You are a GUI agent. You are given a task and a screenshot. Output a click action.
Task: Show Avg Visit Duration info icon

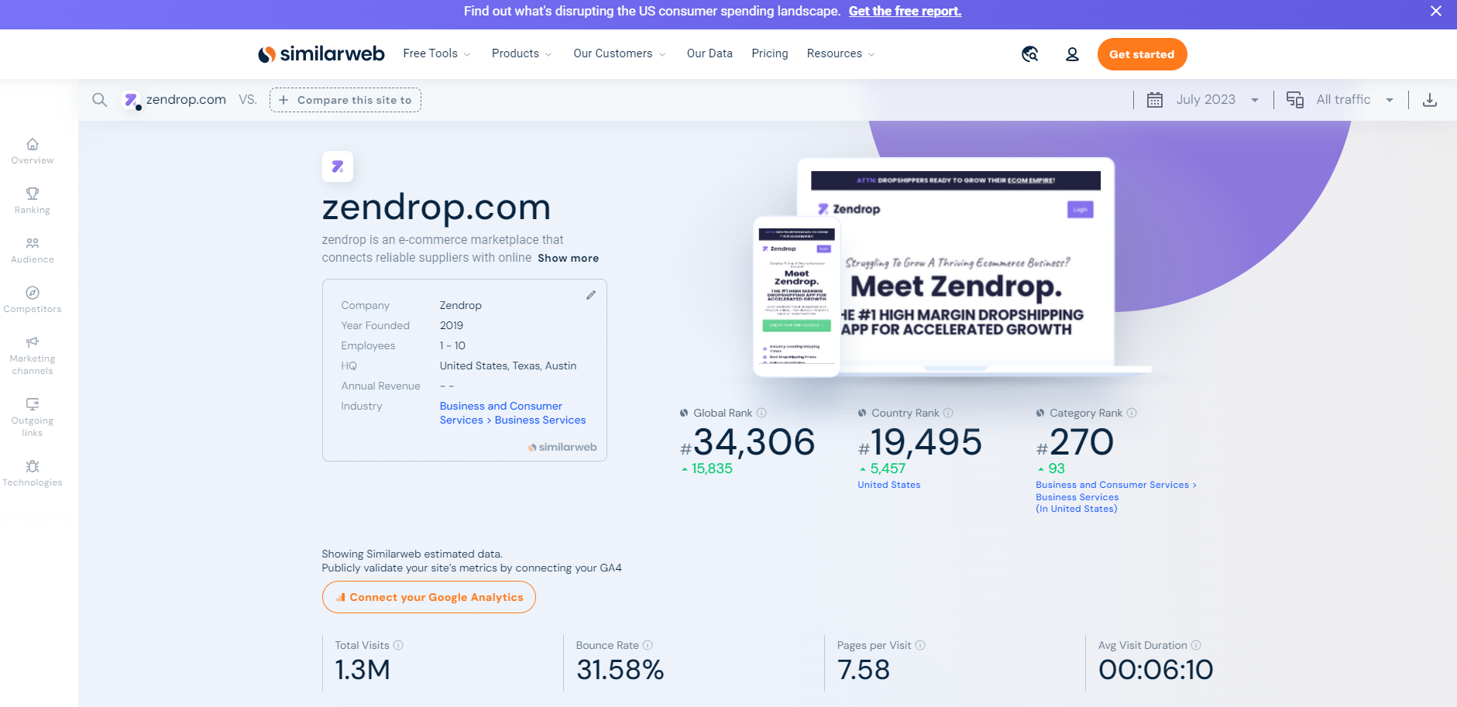click(x=1196, y=645)
